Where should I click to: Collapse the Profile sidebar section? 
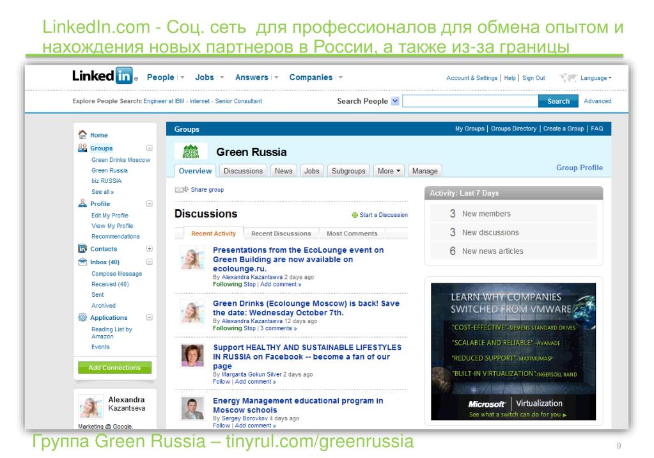(150, 203)
